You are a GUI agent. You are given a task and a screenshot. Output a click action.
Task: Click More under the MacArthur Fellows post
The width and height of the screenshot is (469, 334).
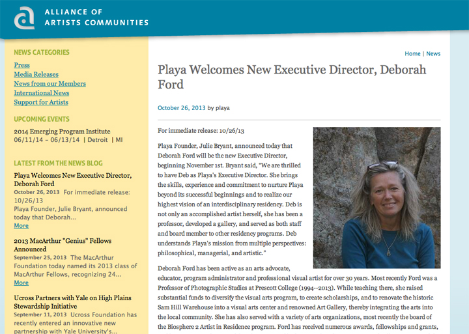pyautogui.click(x=21, y=283)
